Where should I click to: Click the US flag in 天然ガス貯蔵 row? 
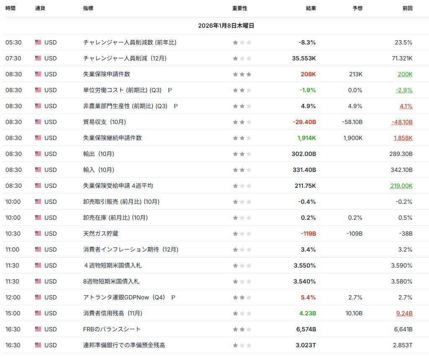38,234
